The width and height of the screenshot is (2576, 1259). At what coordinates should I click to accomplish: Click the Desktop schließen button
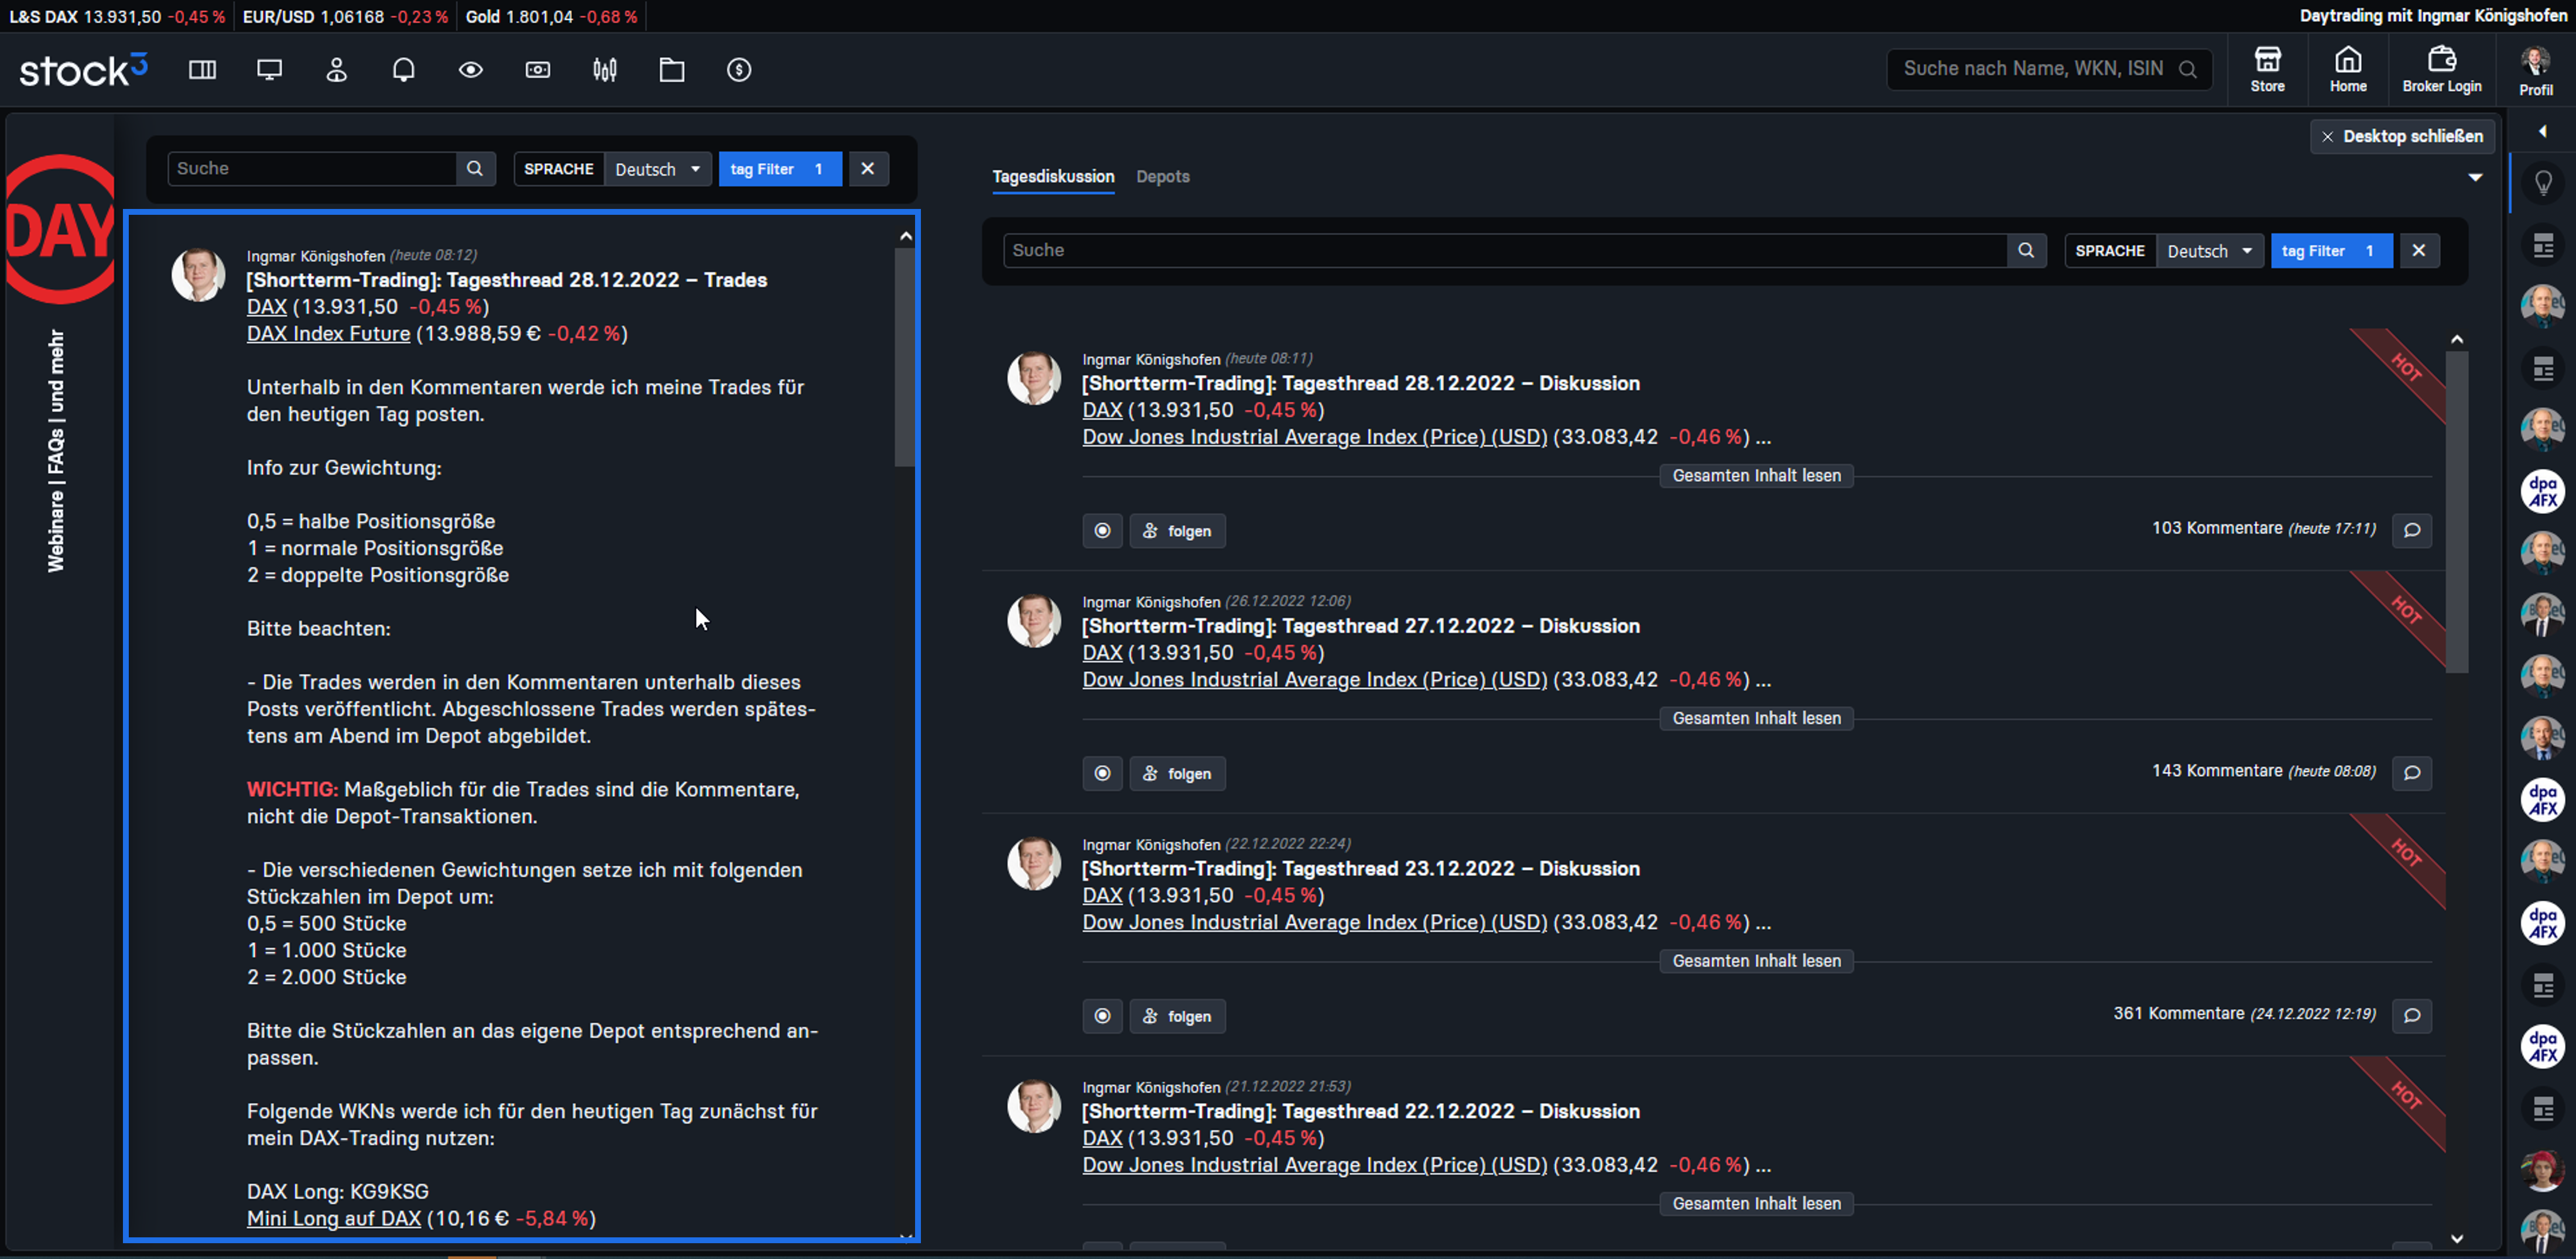2402,137
